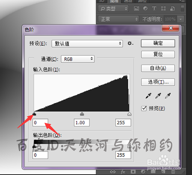
Task: Switch to the 通道 tab
Action: coord(128,1)
